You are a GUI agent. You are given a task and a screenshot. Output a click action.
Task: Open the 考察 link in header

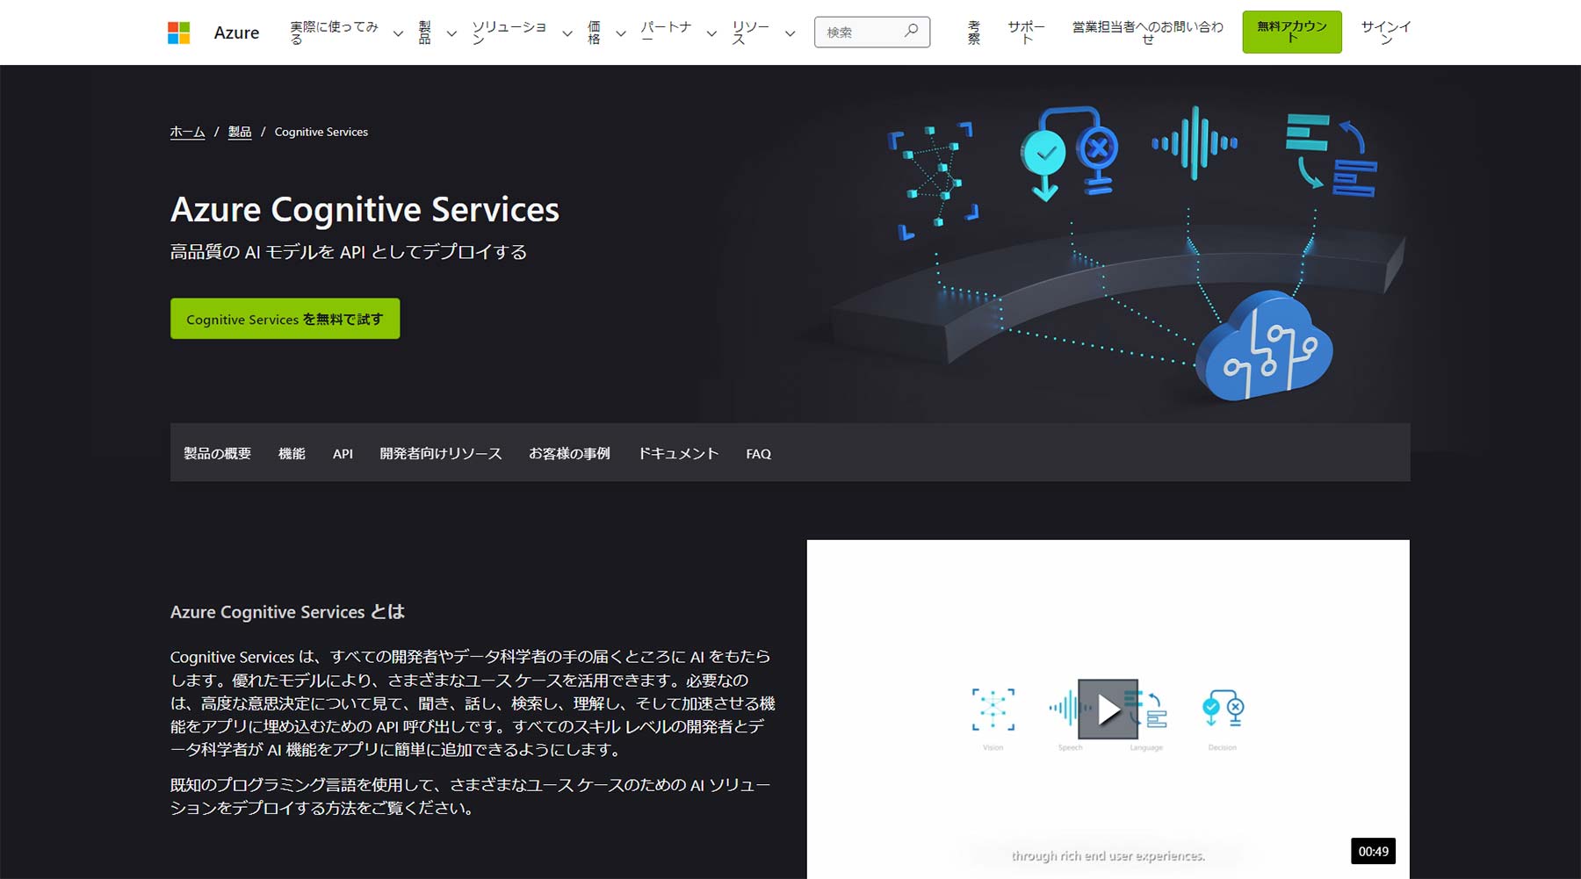pyautogui.click(x=974, y=32)
